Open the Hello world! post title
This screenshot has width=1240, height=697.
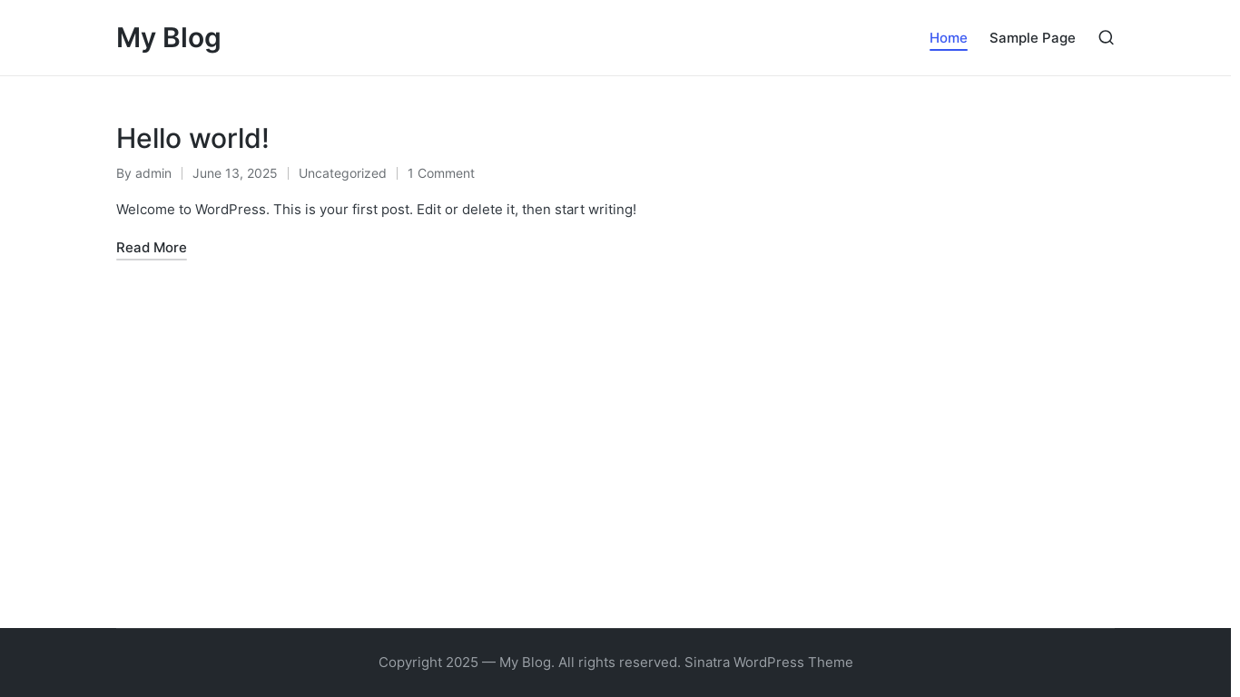tap(192, 138)
